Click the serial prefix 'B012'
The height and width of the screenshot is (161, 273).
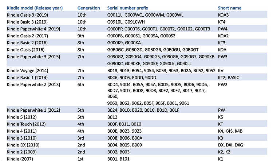pyautogui.click(x=112, y=117)
